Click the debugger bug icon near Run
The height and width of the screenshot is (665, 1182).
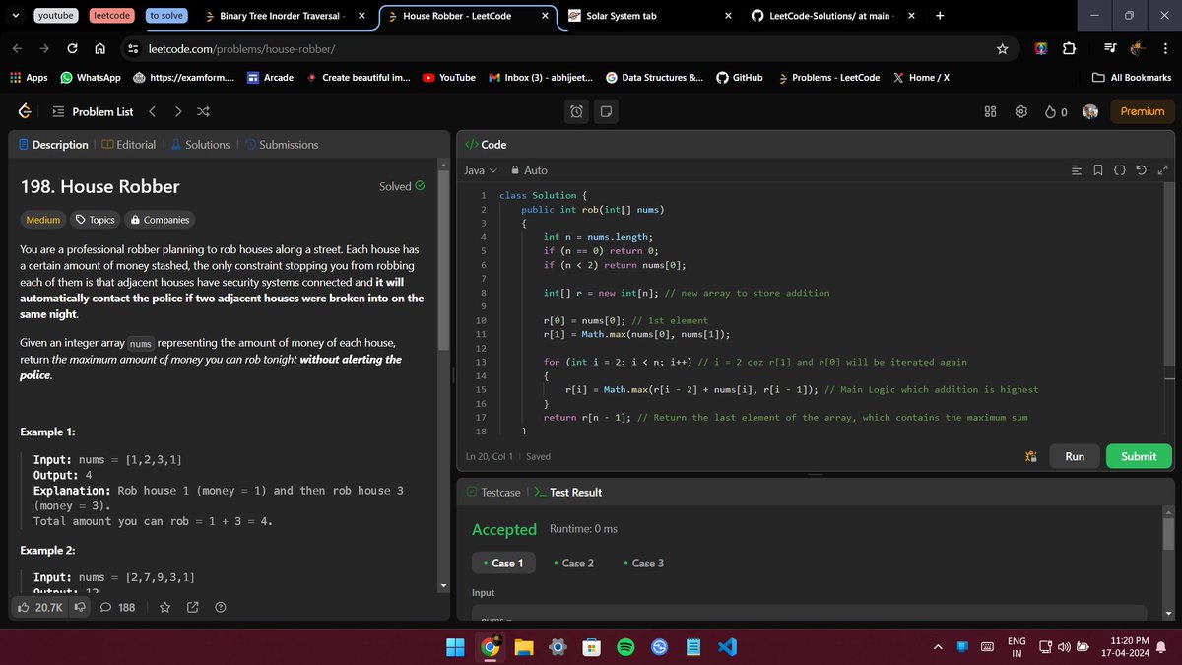pos(1031,456)
